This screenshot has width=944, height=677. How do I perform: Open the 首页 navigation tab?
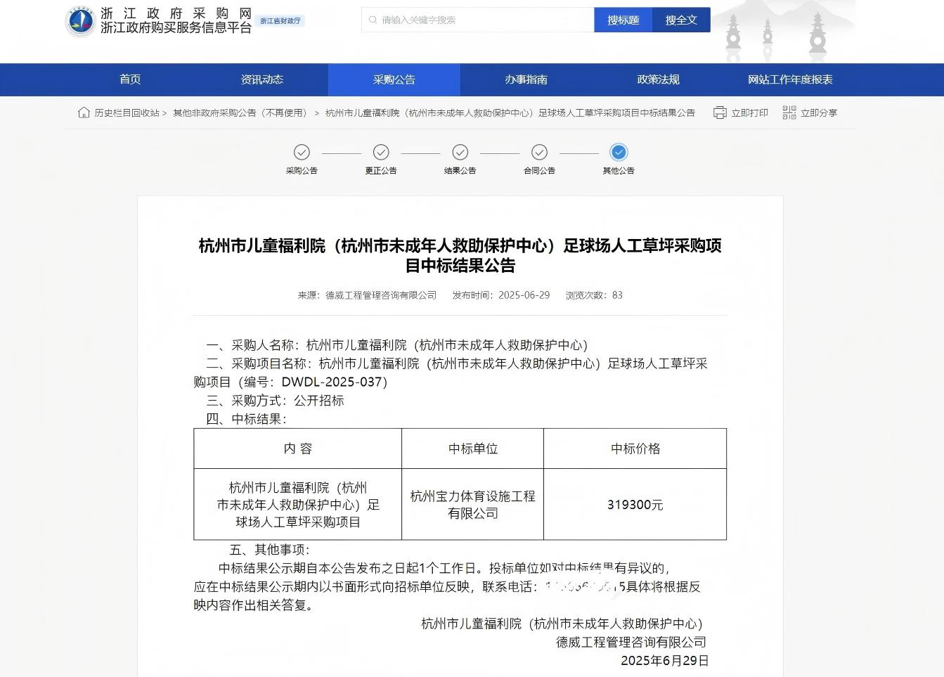(x=130, y=79)
